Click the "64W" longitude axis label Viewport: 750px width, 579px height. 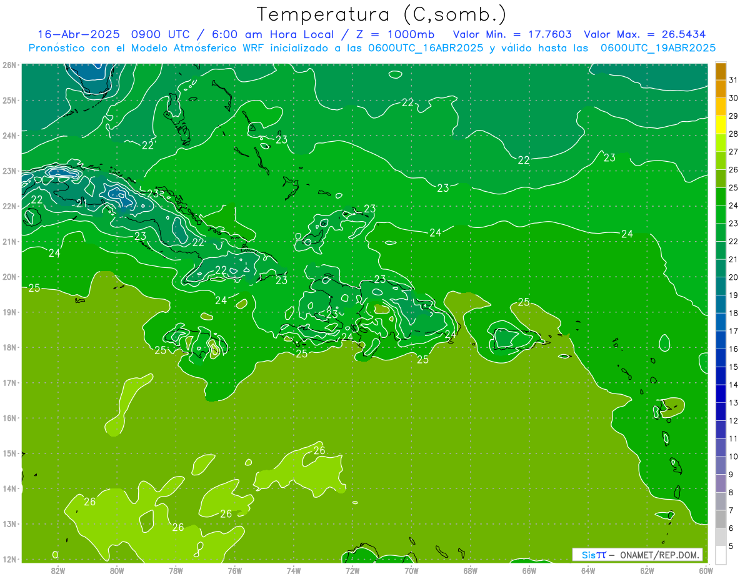587,571
